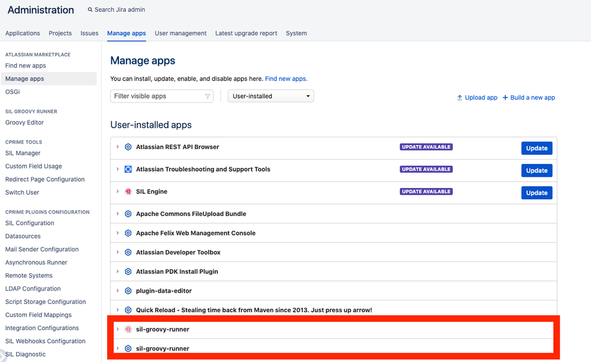This screenshot has width=591, height=362.
Task: Click the Apache Commons FileUpload Bundle icon
Action: pyautogui.click(x=128, y=214)
